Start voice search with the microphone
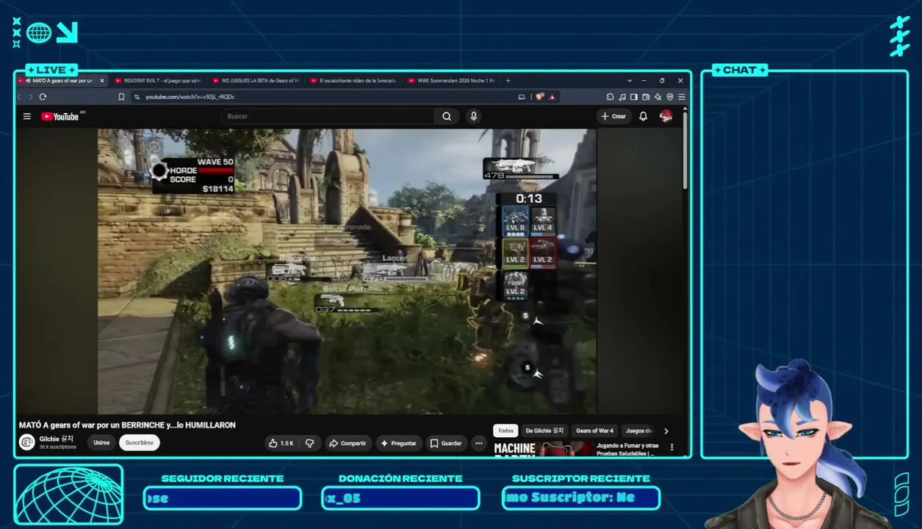 pos(474,116)
